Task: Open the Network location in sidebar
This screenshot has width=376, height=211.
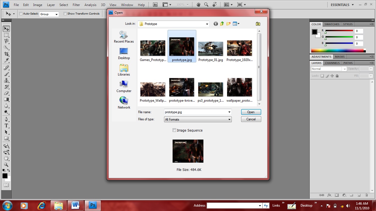Action: point(124,103)
